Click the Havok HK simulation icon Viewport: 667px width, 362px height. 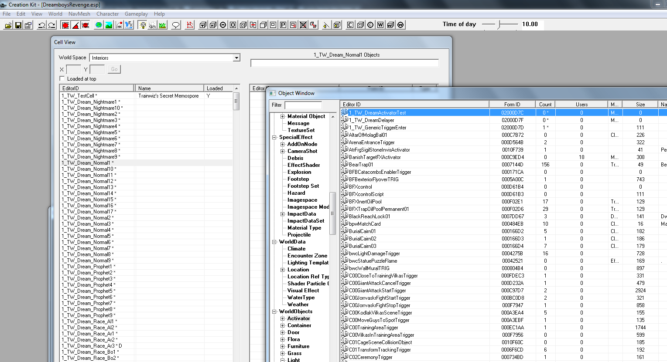pyautogui.click(x=119, y=25)
